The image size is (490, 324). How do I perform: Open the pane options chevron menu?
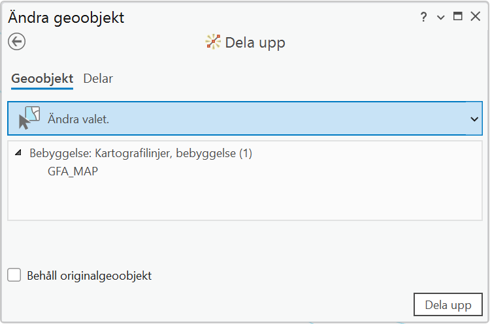click(x=441, y=18)
